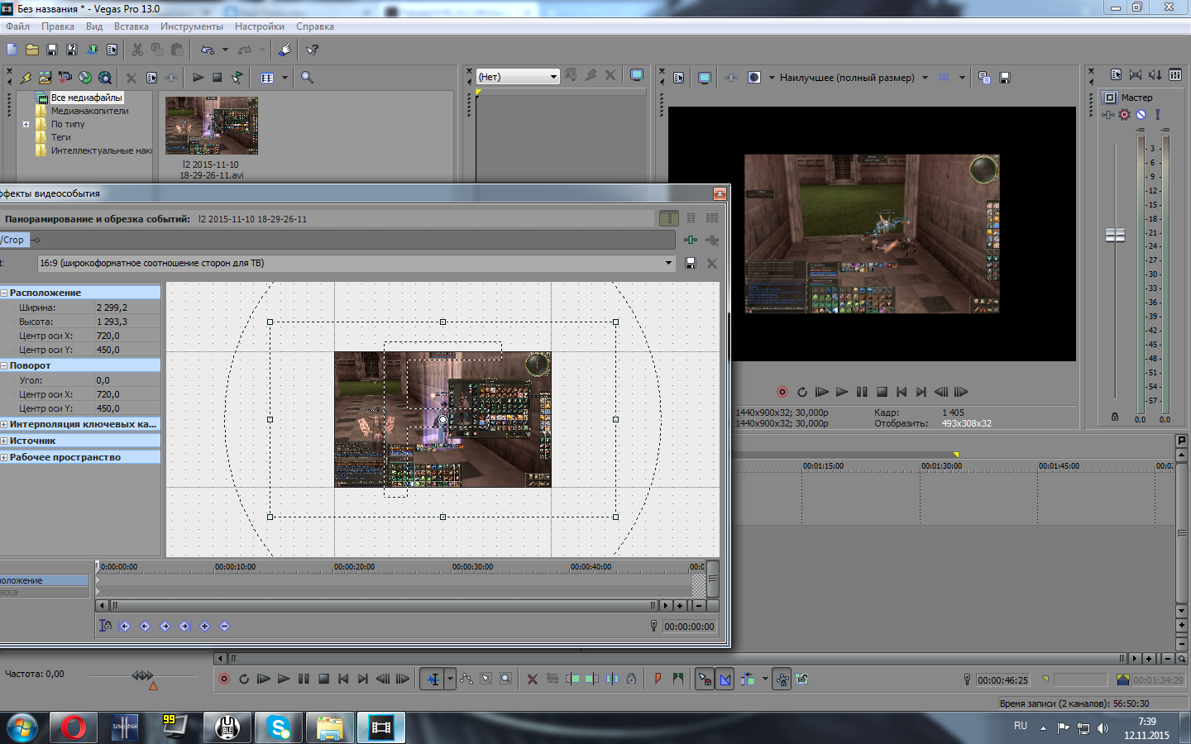Click the Master volume fader handle

(1115, 235)
